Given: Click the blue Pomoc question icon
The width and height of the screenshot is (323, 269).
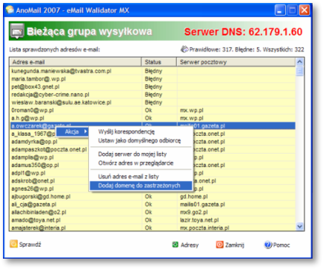Looking at the screenshot, I should pos(268,245).
